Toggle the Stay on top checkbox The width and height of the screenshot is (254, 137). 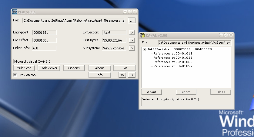(x=15, y=75)
